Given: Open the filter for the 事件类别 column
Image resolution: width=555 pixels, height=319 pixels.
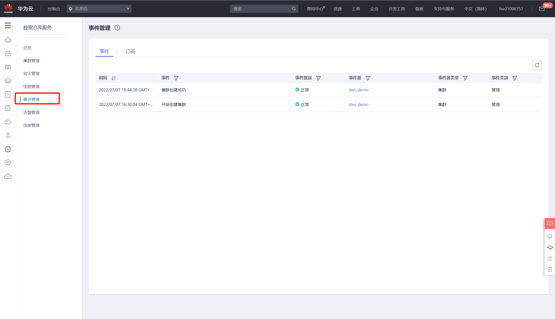Looking at the screenshot, I should click(x=514, y=78).
